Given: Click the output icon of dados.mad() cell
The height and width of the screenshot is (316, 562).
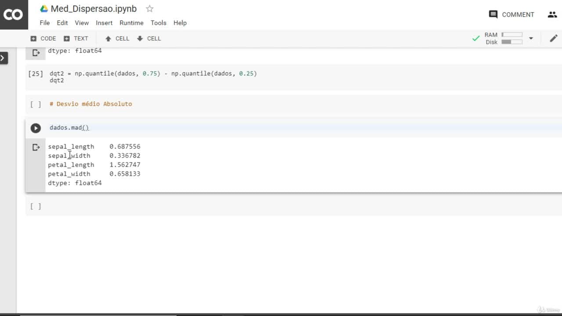Looking at the screenshot, I should click(x=36, y=147).
